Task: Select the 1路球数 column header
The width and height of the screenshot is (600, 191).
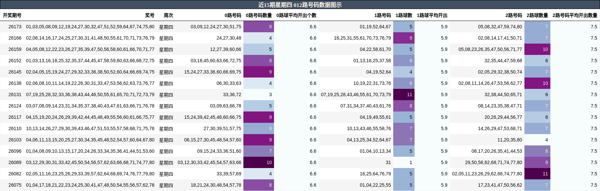Action: tap(404, 15)
